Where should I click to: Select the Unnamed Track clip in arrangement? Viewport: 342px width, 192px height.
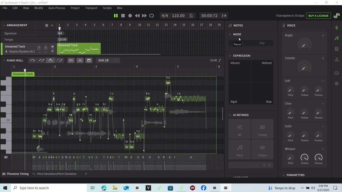tap(79, 49)
